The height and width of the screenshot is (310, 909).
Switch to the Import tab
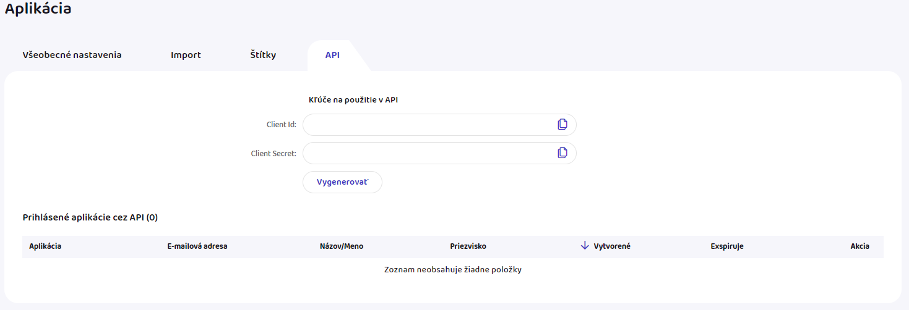coord(186,55)
